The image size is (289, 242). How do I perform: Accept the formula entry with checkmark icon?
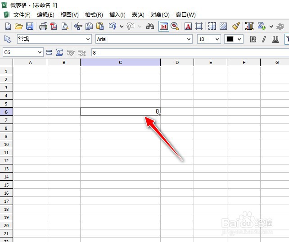pyautogui.click(x=71, y=53)
